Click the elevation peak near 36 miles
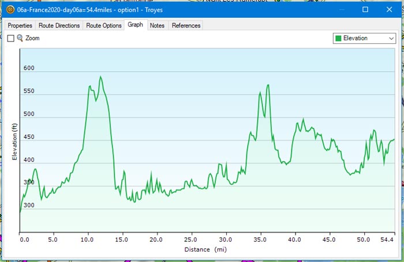This screenshot has width=404, height=262. 268,85
